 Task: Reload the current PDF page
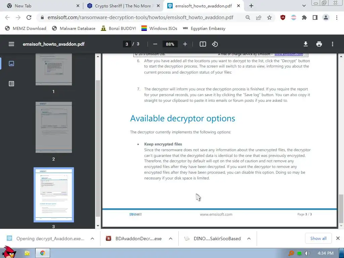click(x=29, y=17)
